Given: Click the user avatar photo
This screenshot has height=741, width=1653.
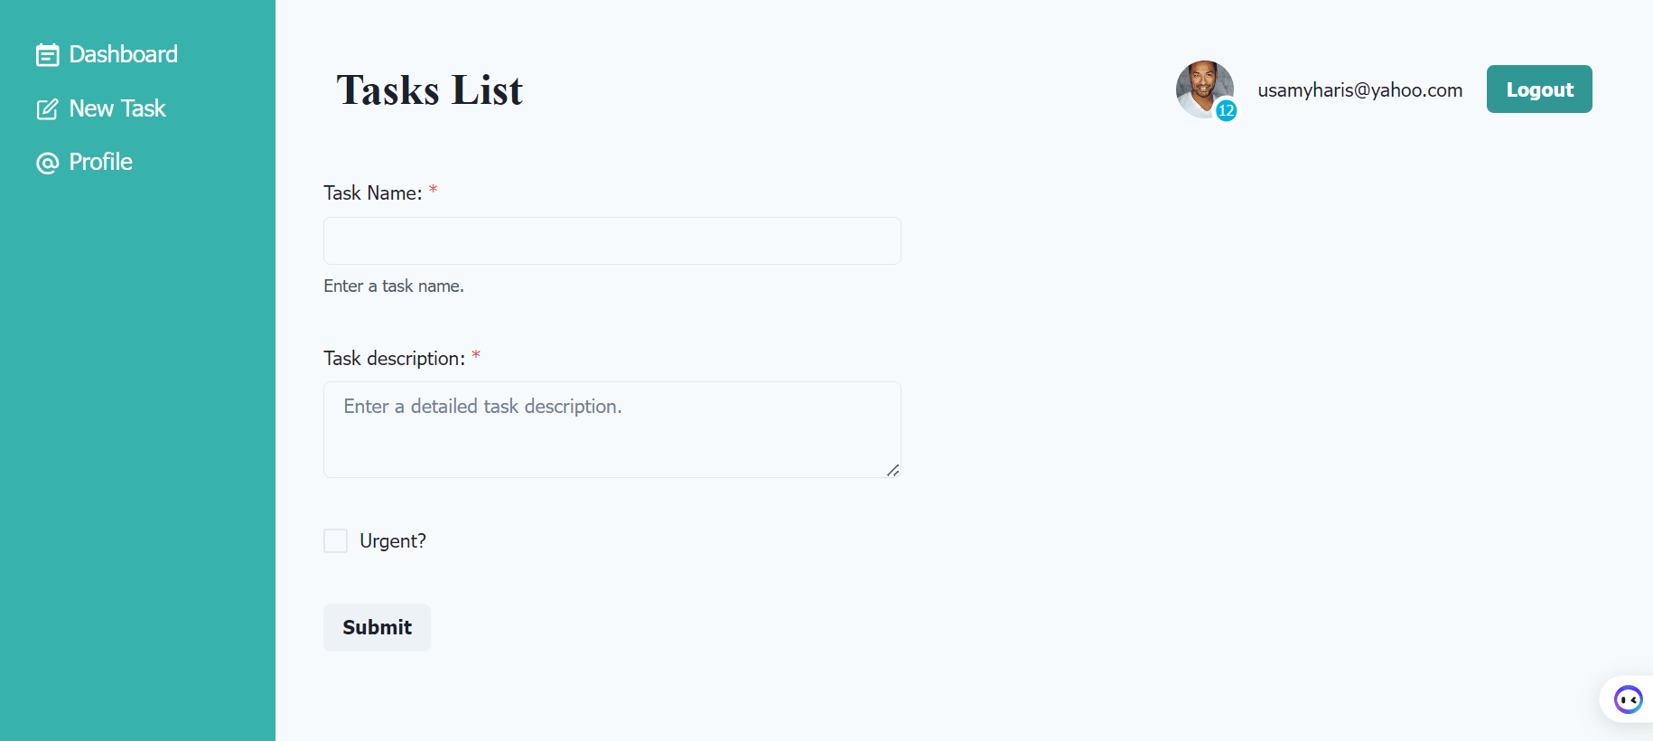Looking at the screenshot, I should point(1205,89).
